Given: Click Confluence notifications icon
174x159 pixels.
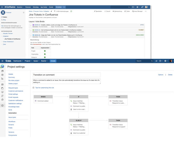Looking at the screenshot, I should pos(142,7).
